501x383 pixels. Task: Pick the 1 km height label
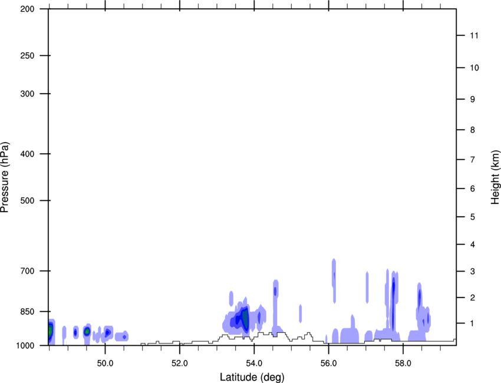[x=473, y=323]
